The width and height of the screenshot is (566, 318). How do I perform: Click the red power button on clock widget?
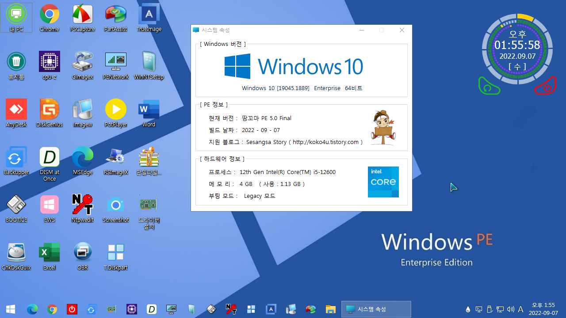pyautogui.click(x=546, y=86)
